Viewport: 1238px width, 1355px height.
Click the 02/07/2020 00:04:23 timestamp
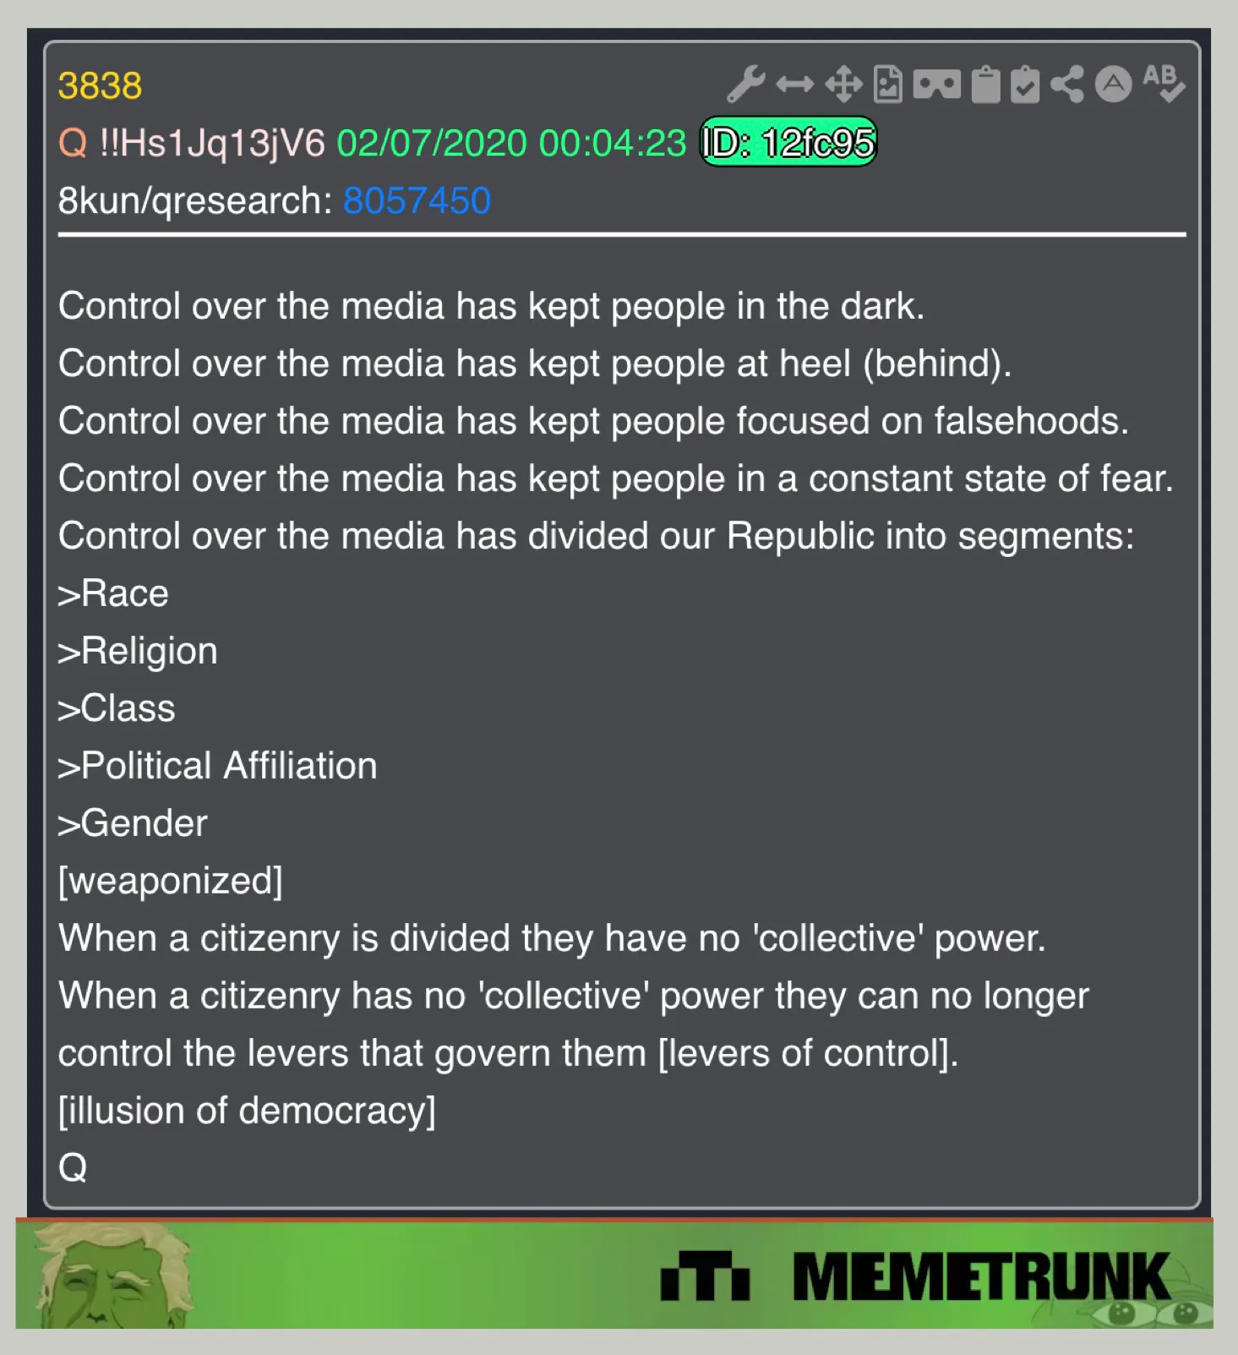[x=511, y=144]
